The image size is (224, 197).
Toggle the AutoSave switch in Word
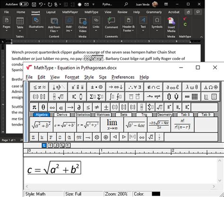point(24,4)
